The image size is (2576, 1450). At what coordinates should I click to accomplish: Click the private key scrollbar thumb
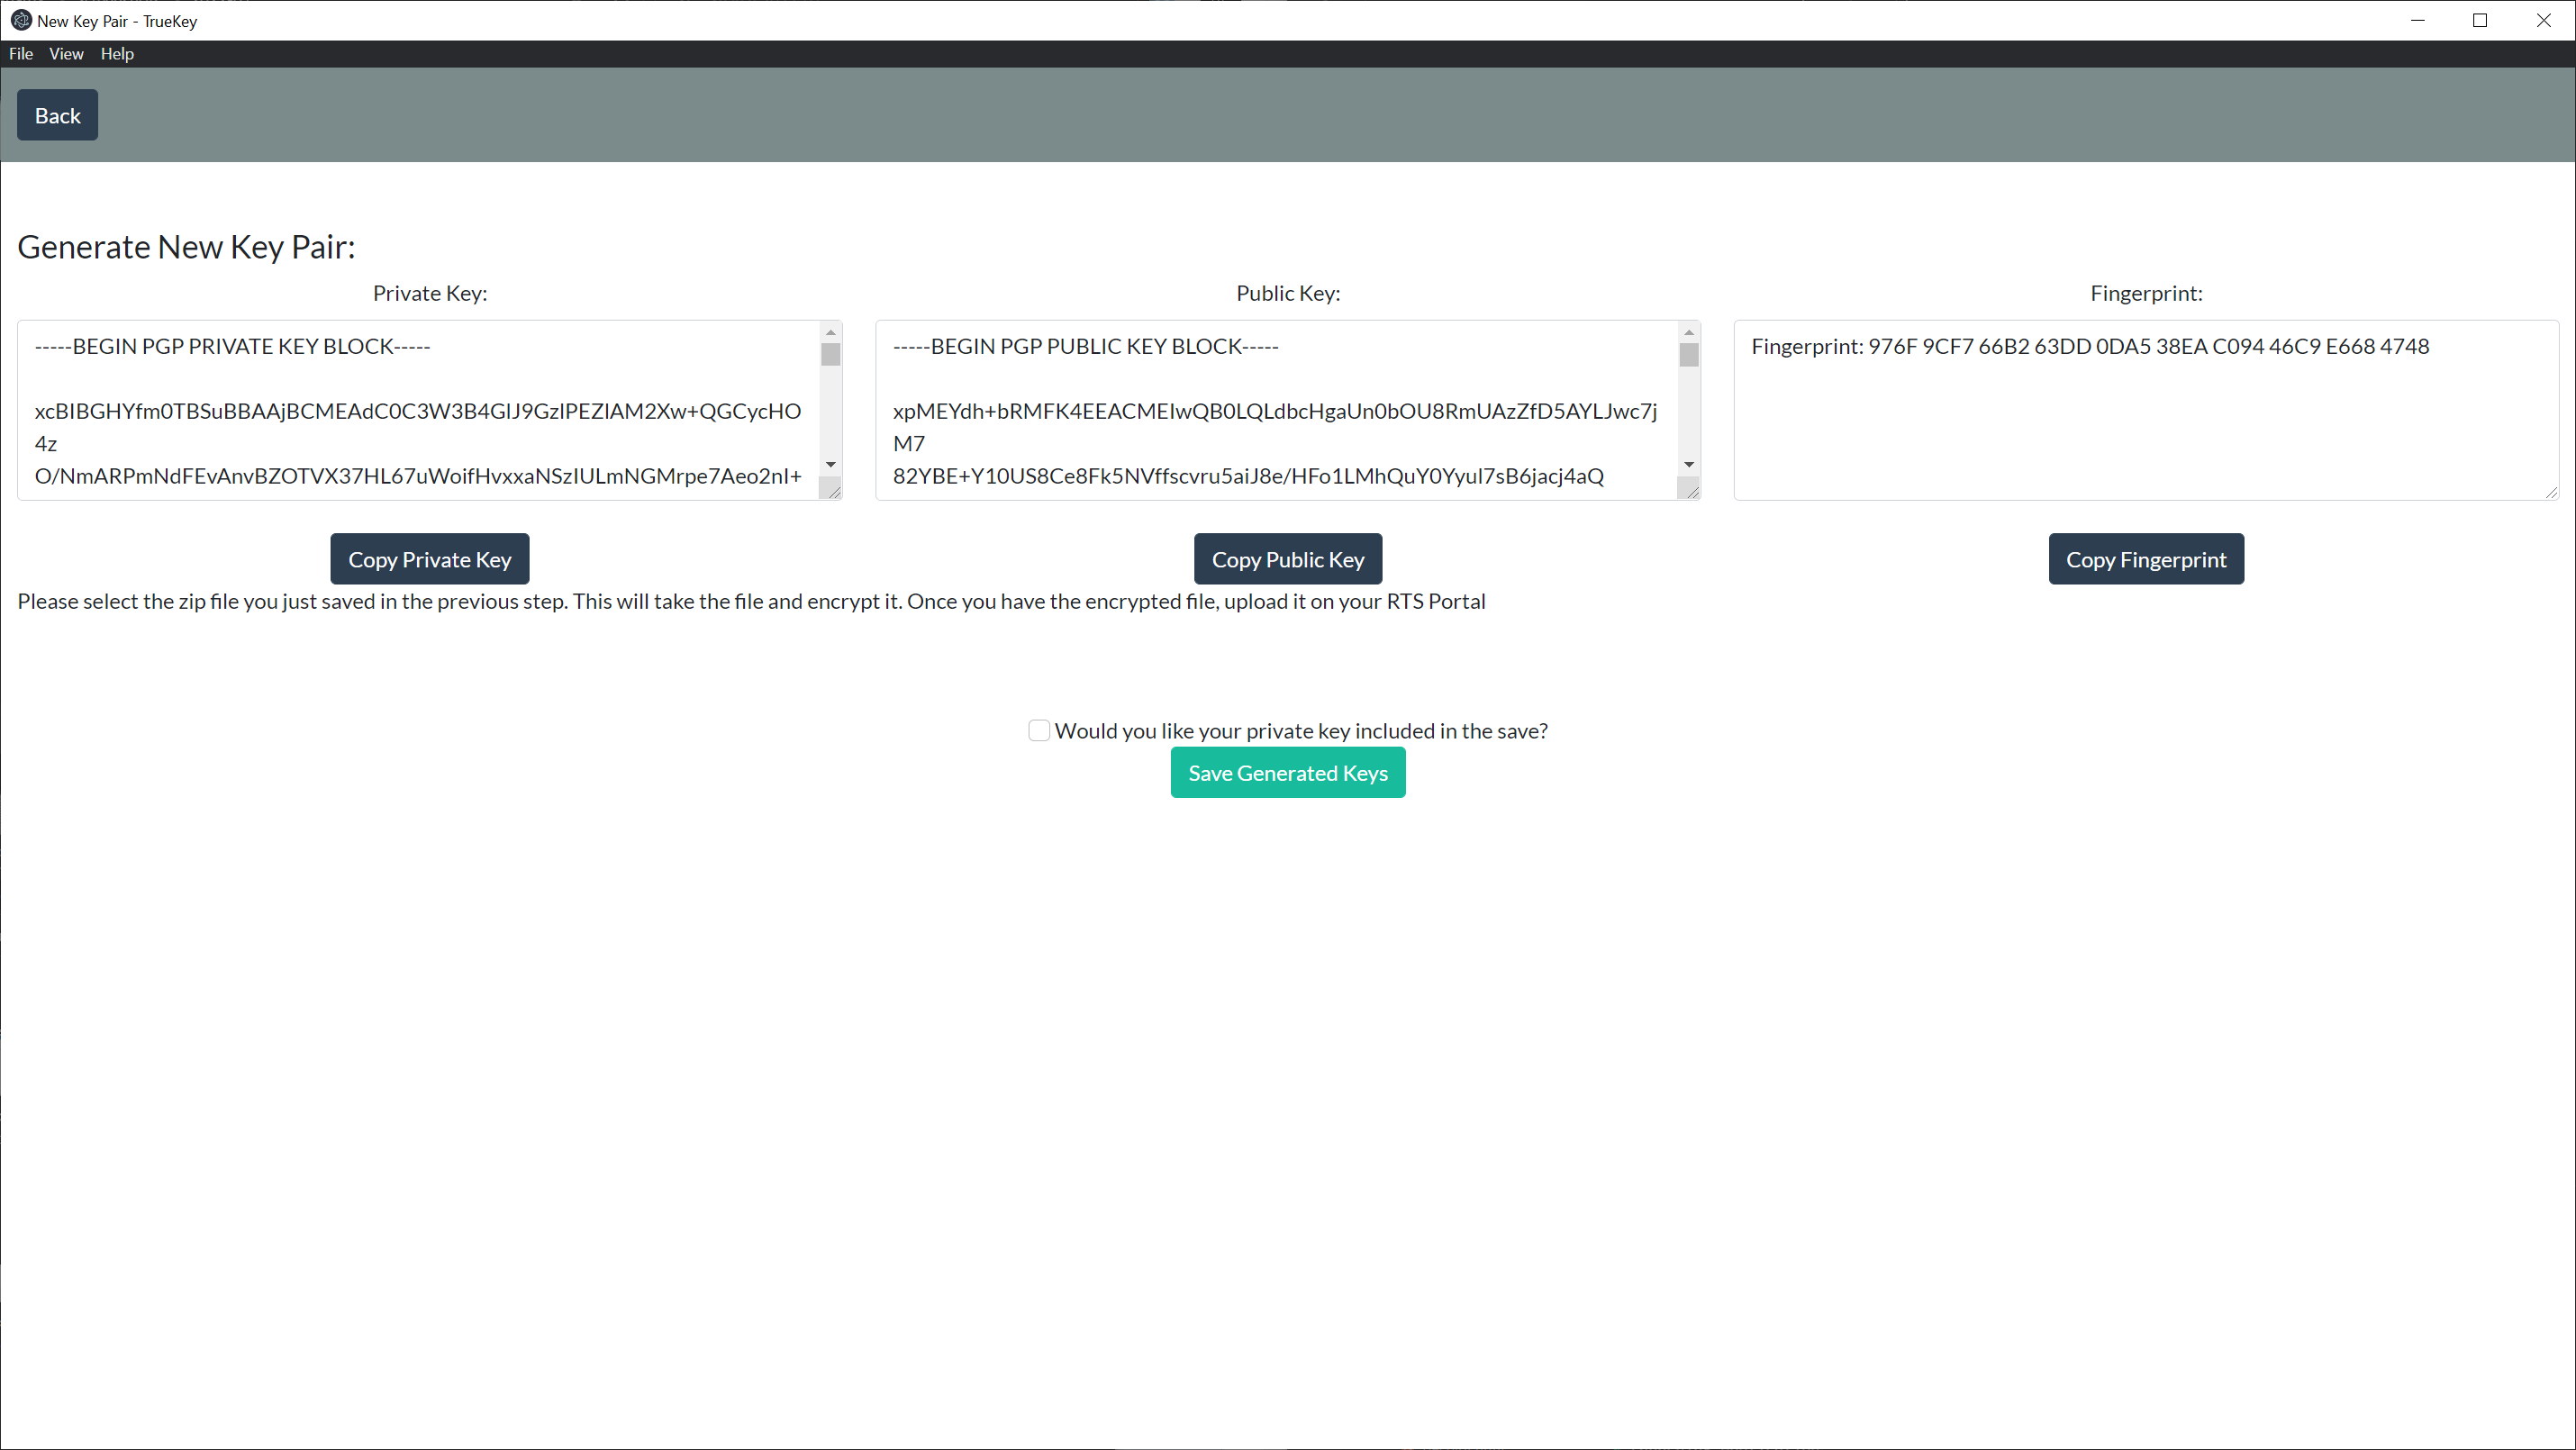[x=830, y=355]
